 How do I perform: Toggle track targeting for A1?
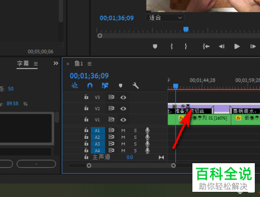[98, 130]
